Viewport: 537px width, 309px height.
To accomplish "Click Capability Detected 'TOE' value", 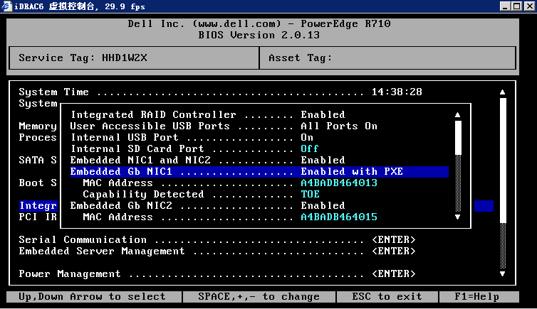I will click(x=311, y=194).
